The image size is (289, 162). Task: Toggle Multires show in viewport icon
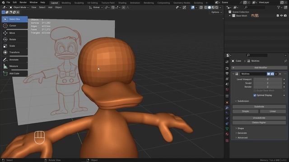click(269, 74)
